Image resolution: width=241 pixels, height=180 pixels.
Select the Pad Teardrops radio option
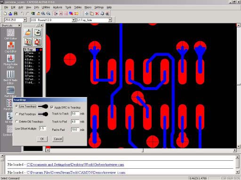pyautogui.click(x=16, y=114)
